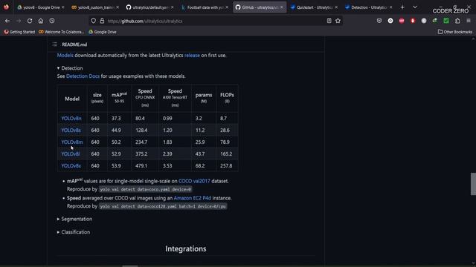This screenshot has width=476, height=267.
Task: Click the Integrations heading
Action: click(186, 249)
